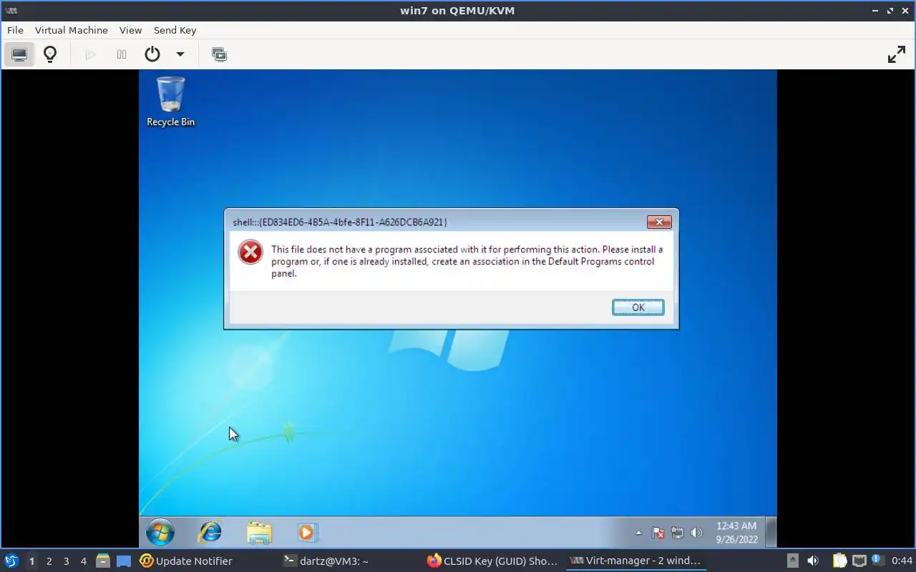Image resolution: width=916 pixels, height=572 pixels.
Task: Switch to CLSID Key Firefox window
Action: click(492, 561)
